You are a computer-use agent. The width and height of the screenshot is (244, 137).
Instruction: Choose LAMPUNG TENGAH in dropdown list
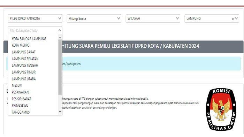[25, 66]
